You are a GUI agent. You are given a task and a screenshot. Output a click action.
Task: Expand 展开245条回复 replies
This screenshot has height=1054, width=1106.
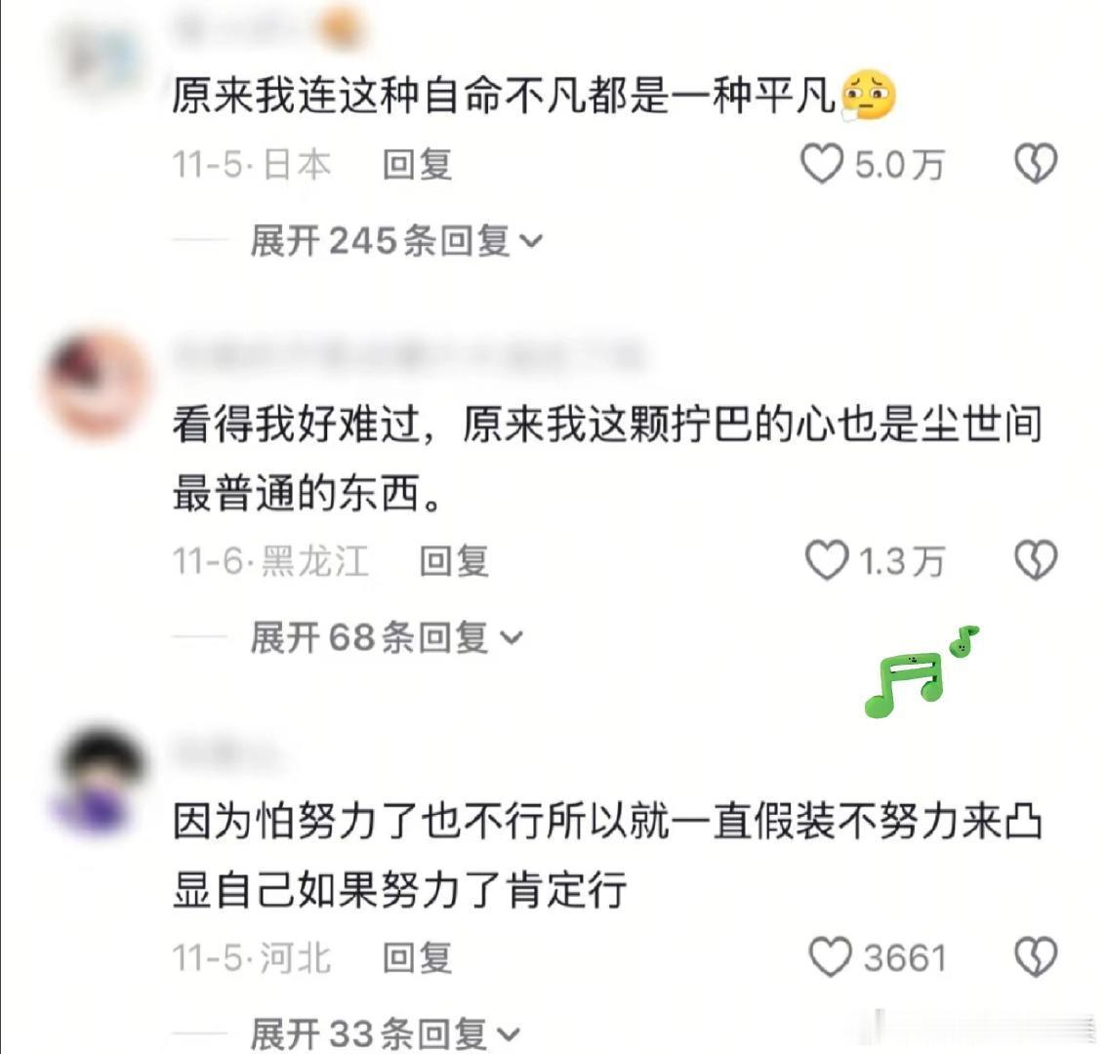pyautogui.click(x=396, y=241)
